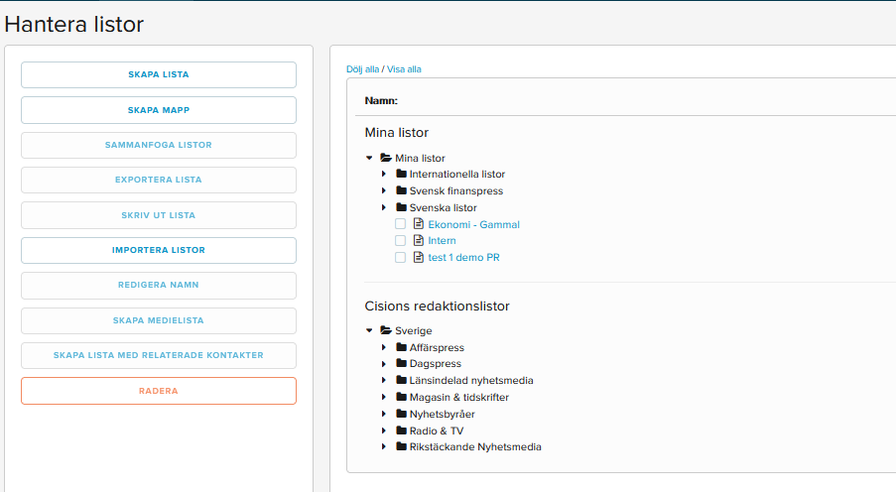Select the Dagspress tree label

435,364
